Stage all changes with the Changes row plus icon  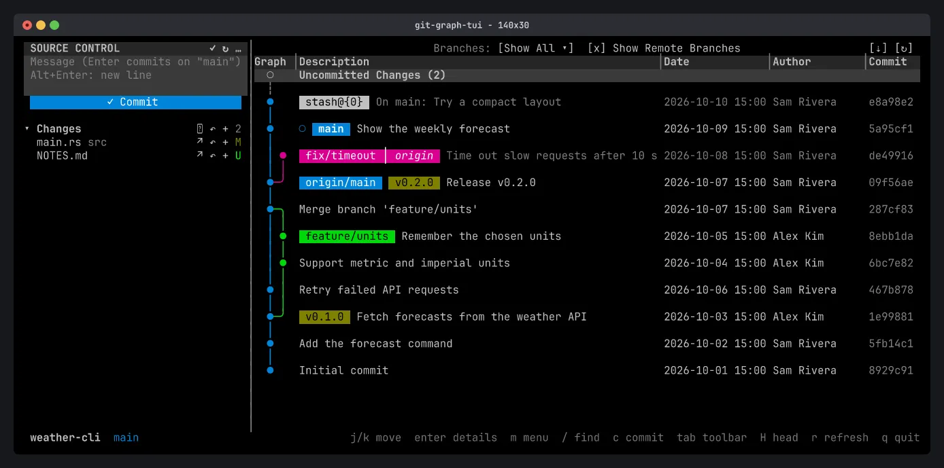tap(225, 129)
